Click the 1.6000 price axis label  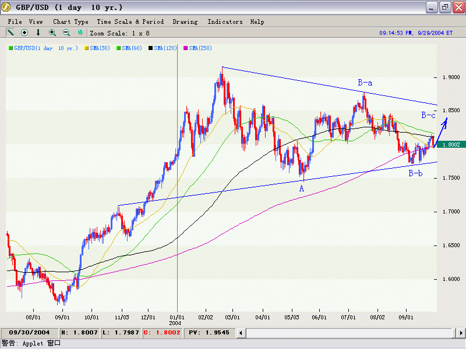pyautogui.click(x=451, y=279)
